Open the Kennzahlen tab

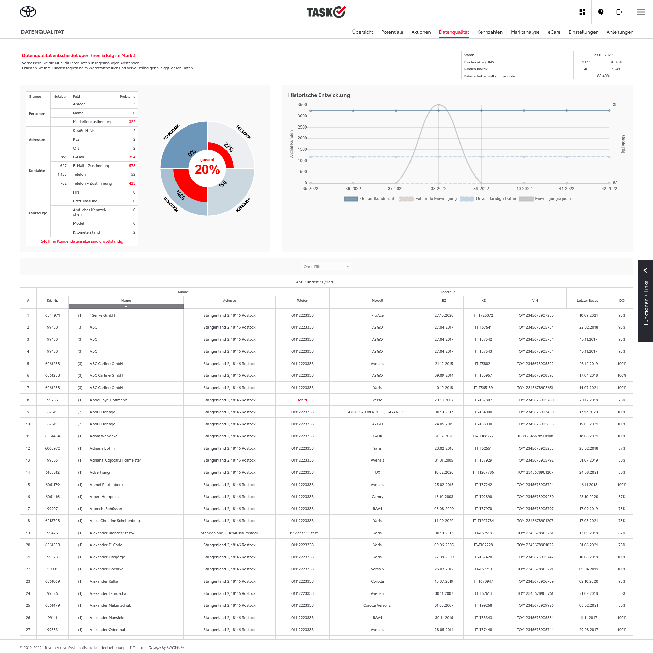click(489, 32)
